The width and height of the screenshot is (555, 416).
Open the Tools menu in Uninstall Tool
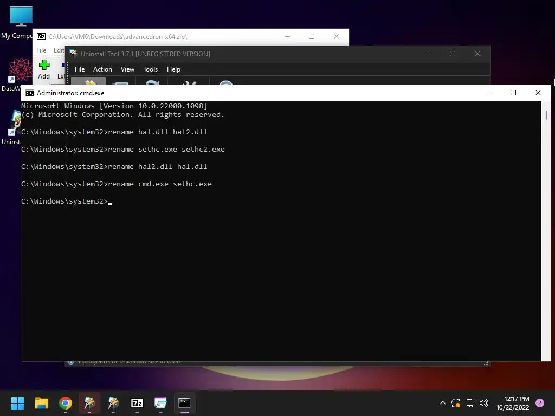(x=150, y=69)
